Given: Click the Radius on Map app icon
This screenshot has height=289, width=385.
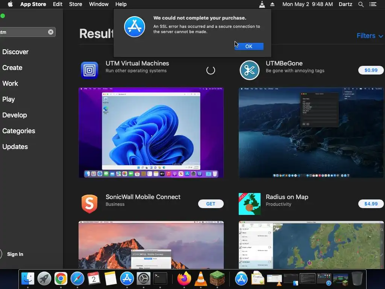Looking at the screenshot, I should pyautogui.click(x=250, y=204).
